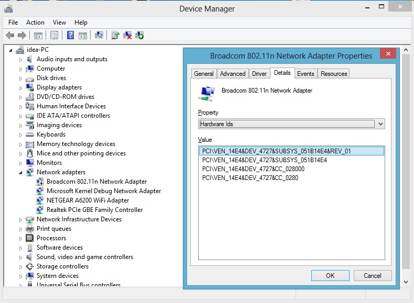Click the DVD/CD-ROM drives disc icon
414x303 pixels.
click(x=30, y=97)
